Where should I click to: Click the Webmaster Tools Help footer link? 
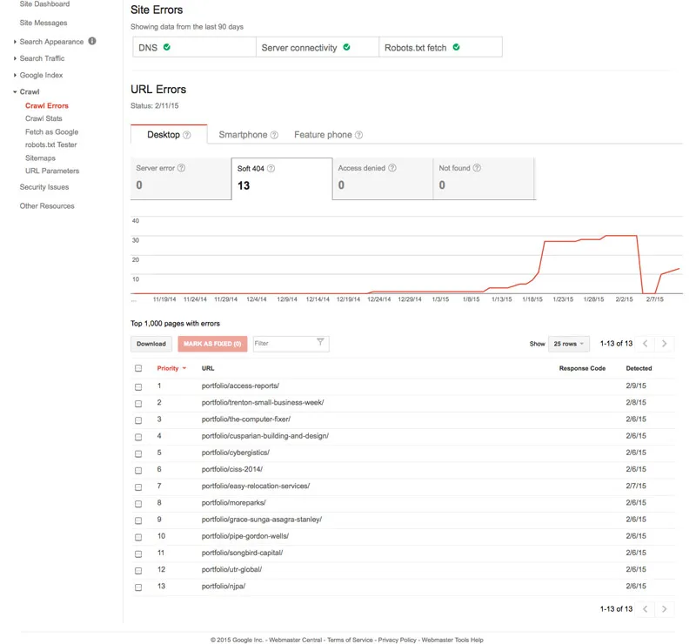452,640
